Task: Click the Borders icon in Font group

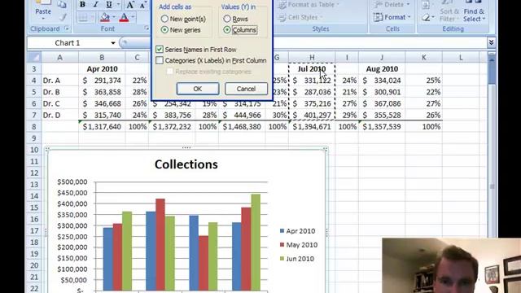Action: click(83, 17)
